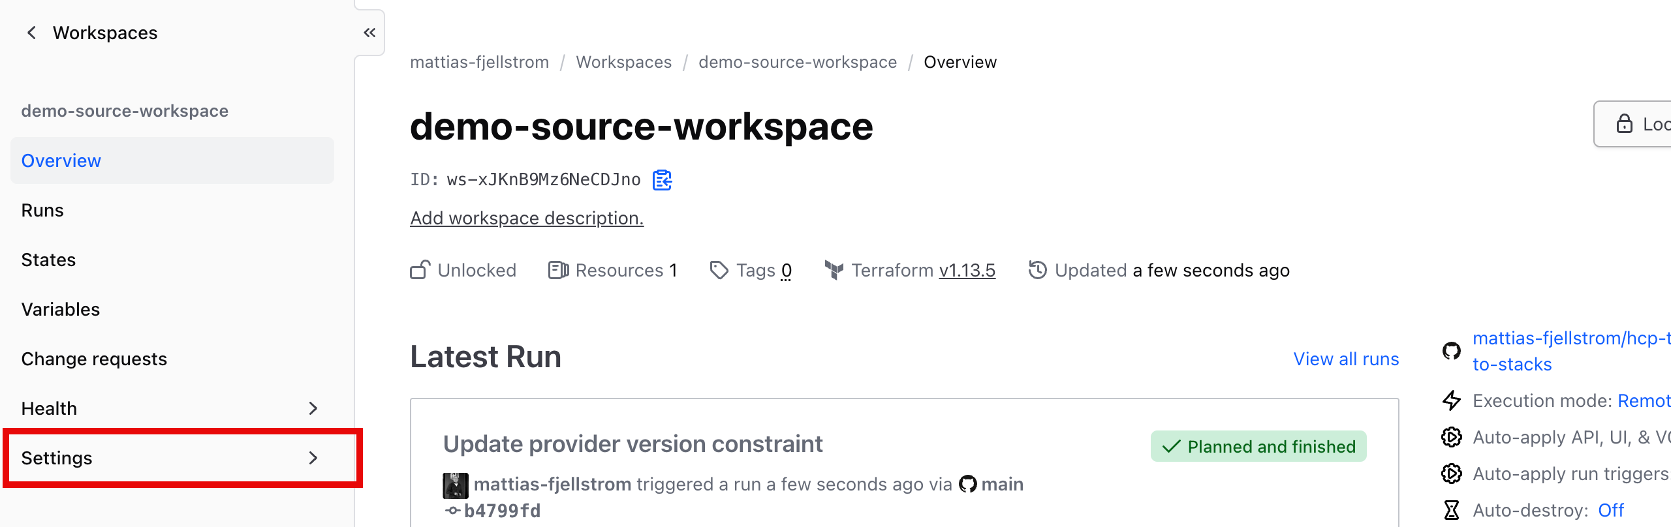Click the back arrow next to Workspaces
1671x527 pixels.
[x=31, y=32]
